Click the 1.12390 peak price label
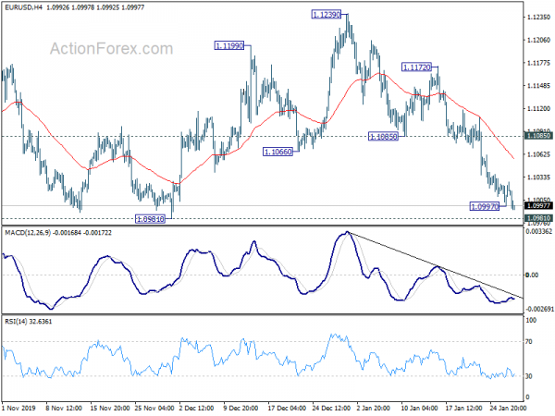Screen dimensions: 555x416 coord(327,15)
